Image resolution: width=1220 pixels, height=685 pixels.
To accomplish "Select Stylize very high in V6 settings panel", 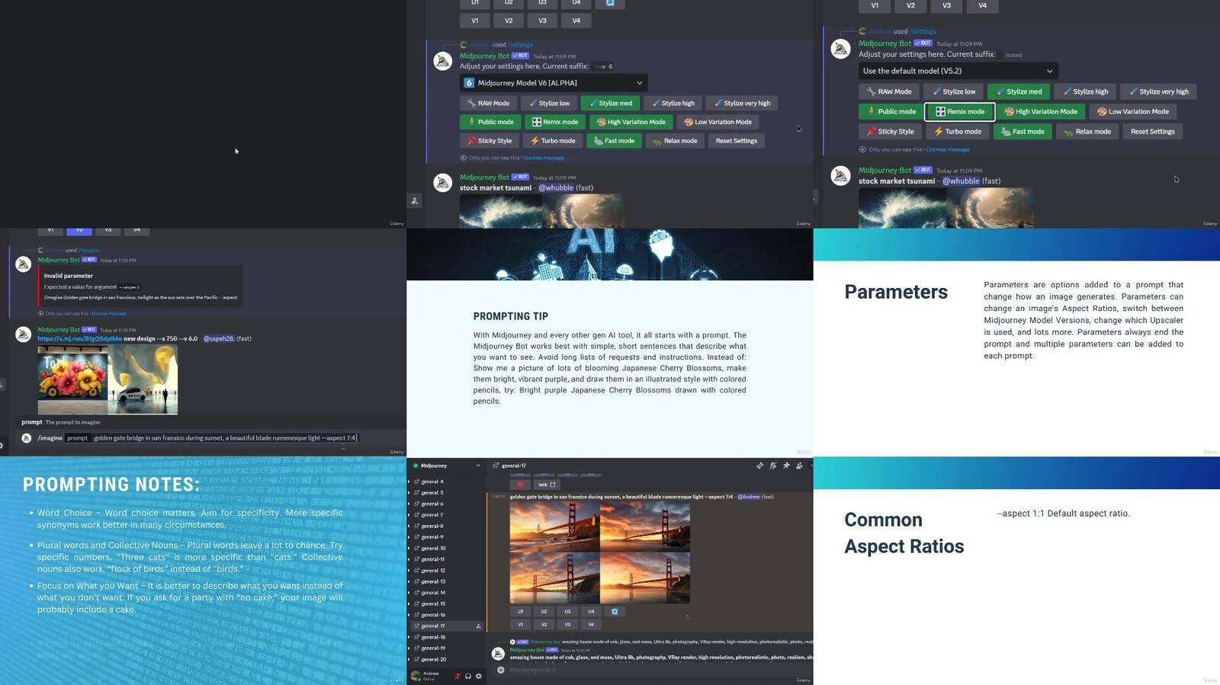I will 742,103.
